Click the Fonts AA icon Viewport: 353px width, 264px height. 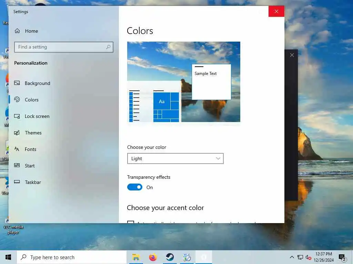point(17,149)
